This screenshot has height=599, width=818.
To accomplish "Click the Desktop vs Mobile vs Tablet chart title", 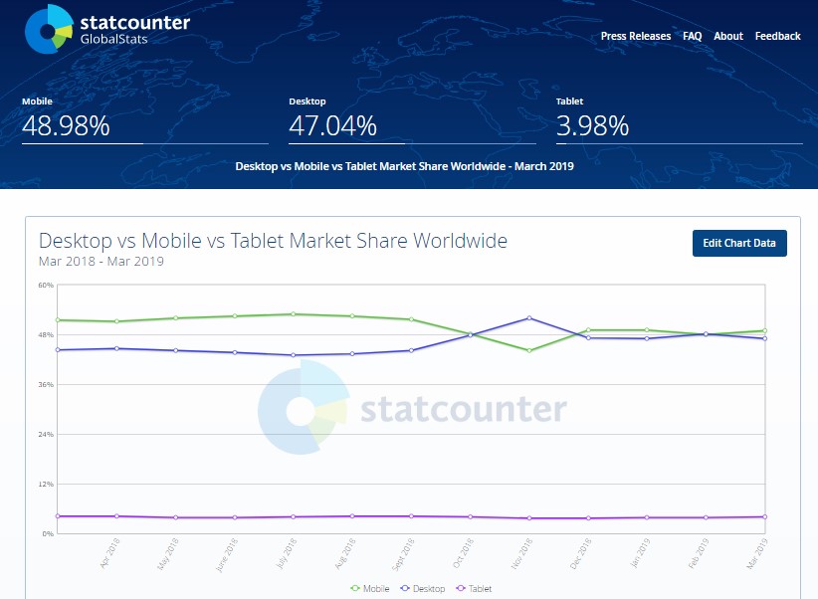I will point(273,241).
